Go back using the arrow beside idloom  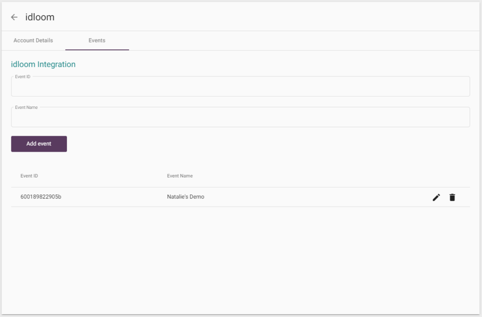[x=14, y=17]
